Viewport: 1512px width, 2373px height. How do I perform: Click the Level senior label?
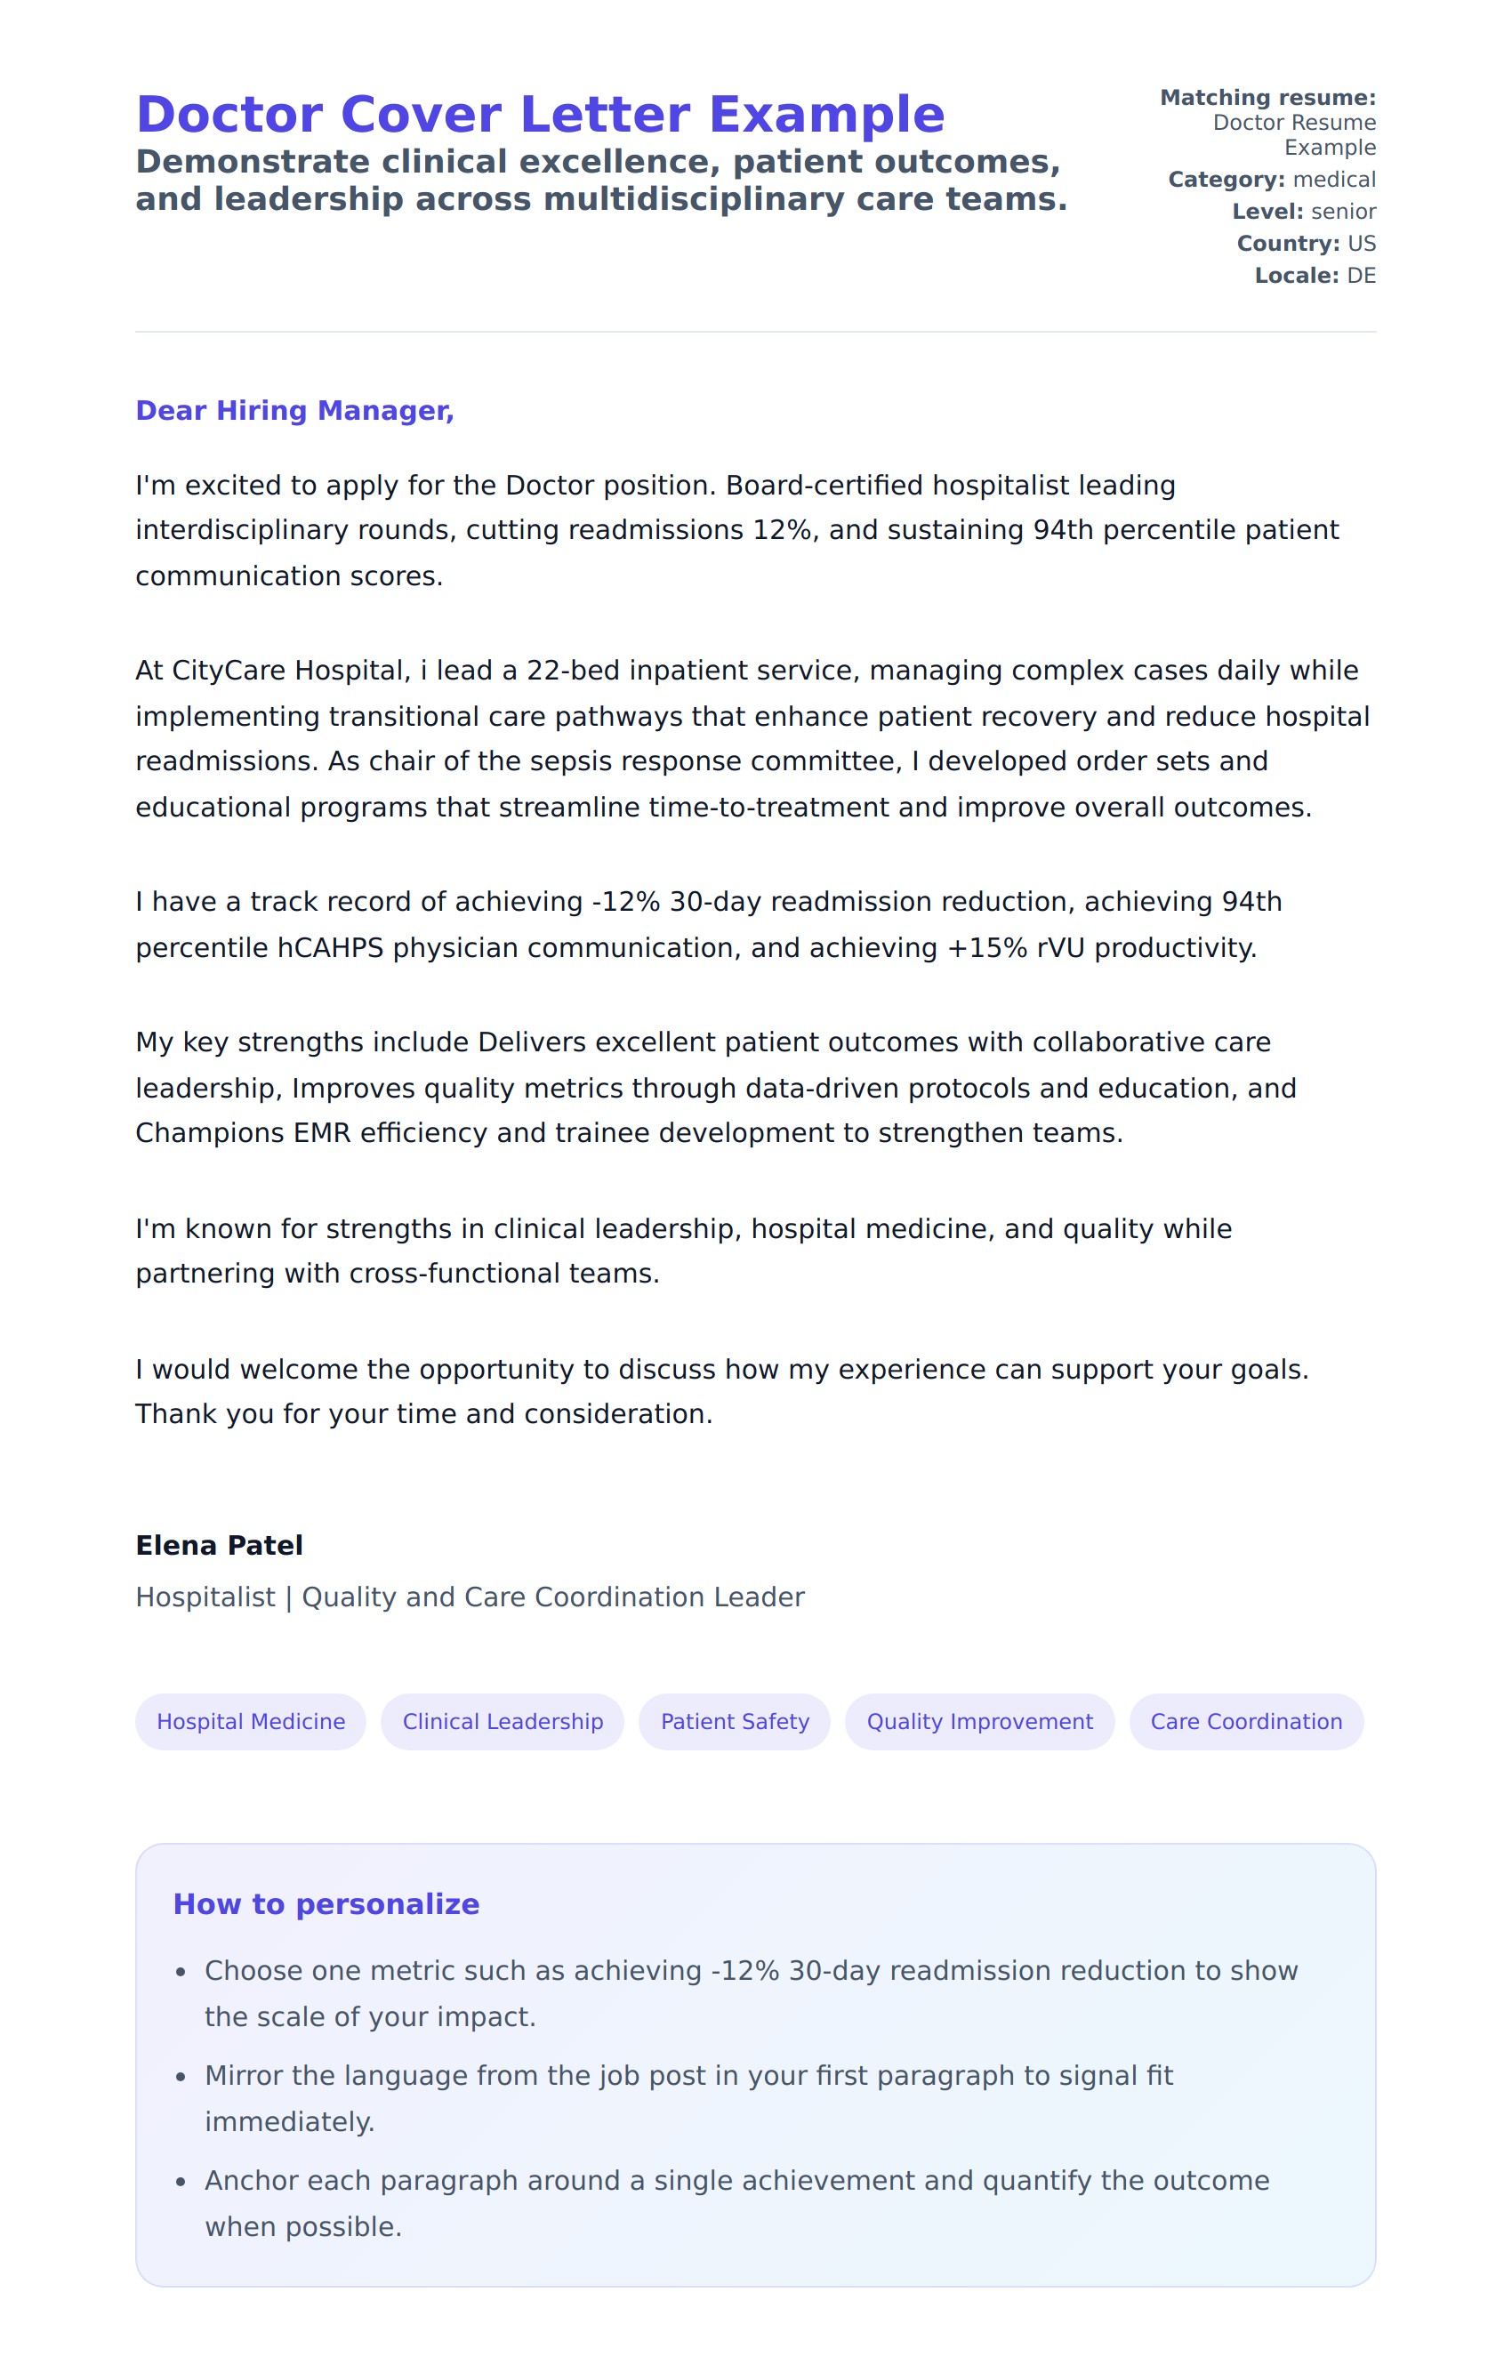1303,212
